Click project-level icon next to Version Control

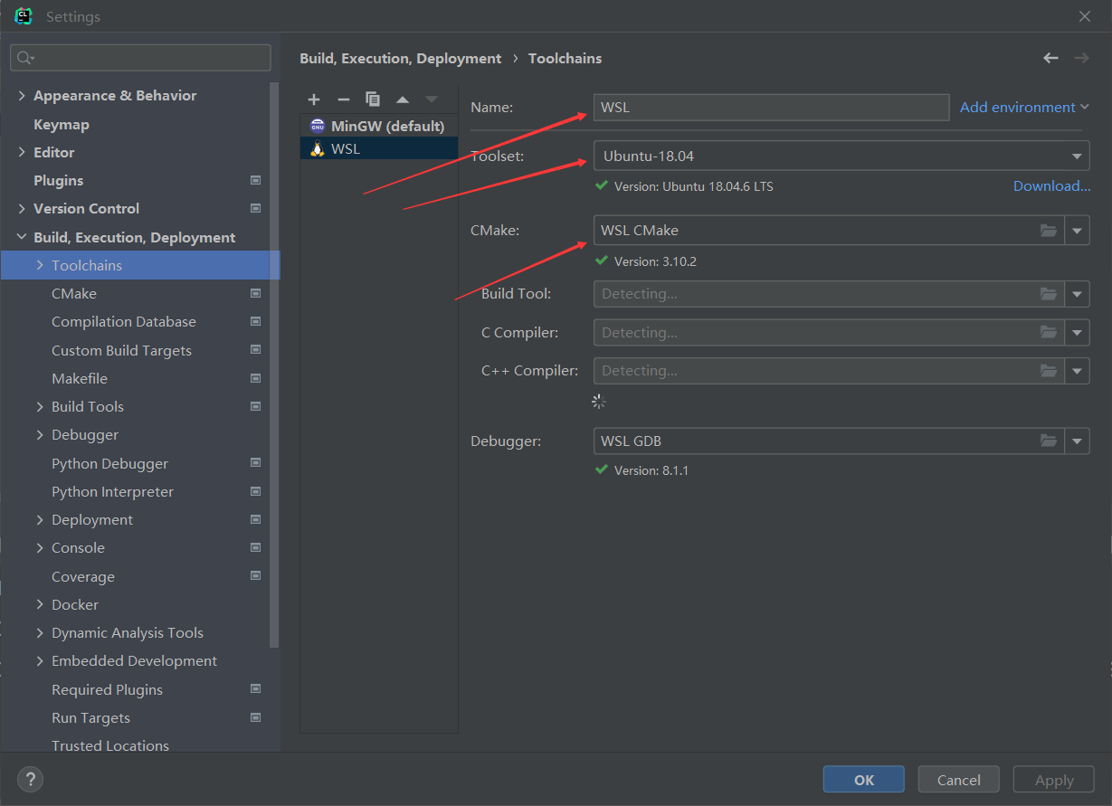point(255,209)
